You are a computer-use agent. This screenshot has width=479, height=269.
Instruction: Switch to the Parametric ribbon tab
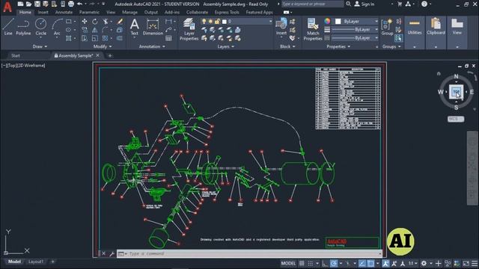pyautogui.click(x=89, y=12)
